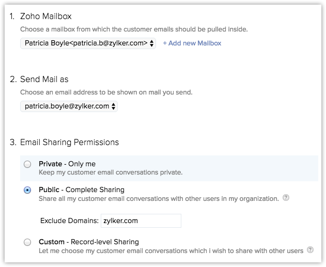This screenshot has width=326, height=267.
Task: Enable the Custom sharing radio button
Action: [27, 242]
